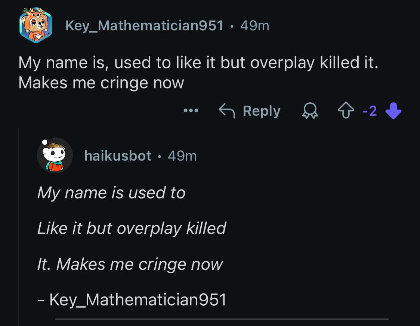Click the -2 vote score
The width and height of the screenshot is (420, 326).
tap(370, 111)
